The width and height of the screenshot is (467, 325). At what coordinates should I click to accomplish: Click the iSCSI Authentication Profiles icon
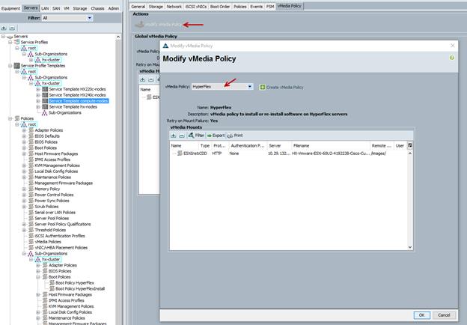tap(31, 236)
